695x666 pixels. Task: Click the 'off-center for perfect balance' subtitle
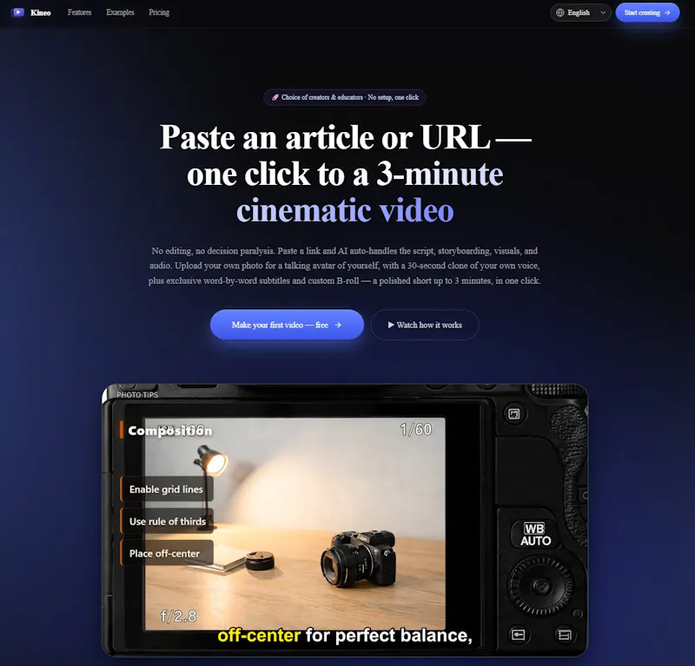[345, 636]
